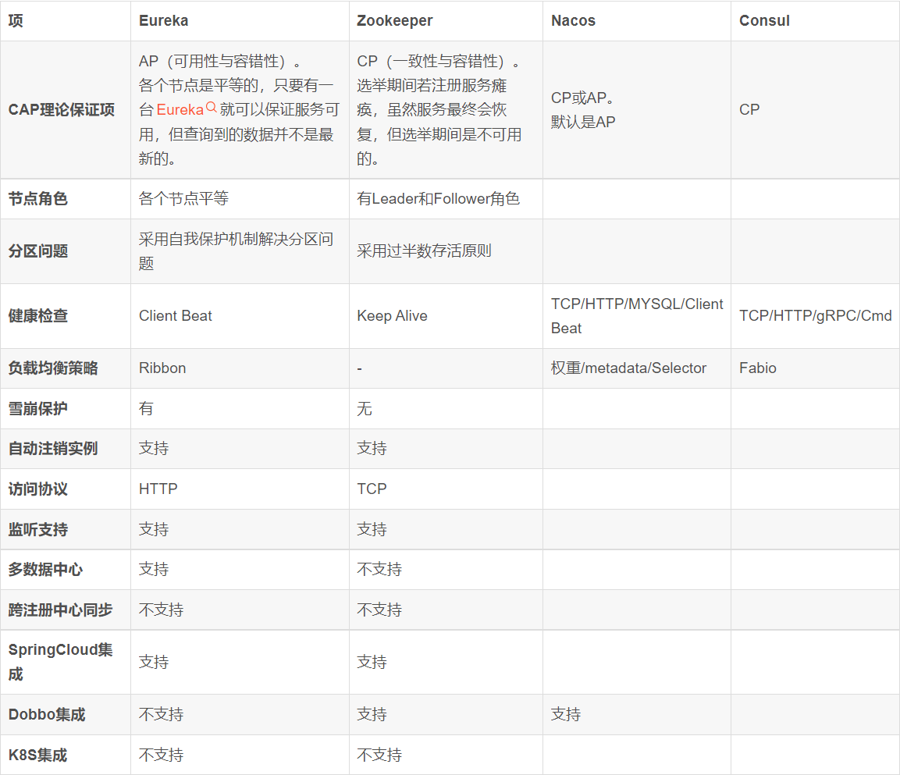900x775 pixels.
Task: Click the Dobbo集成 row label
Action: (47, 715)
